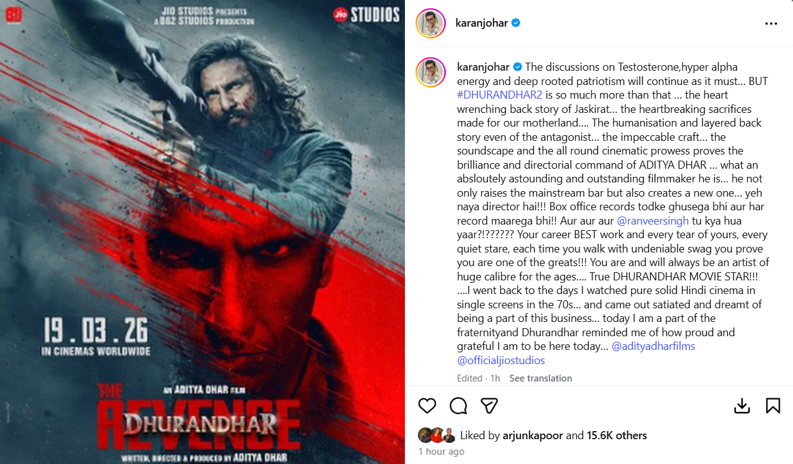Image resolution: width=793 pixels, height=464 pixels.
Task: Open karanjohar avatar beside the caption
Action: click(x=430, y=73)
